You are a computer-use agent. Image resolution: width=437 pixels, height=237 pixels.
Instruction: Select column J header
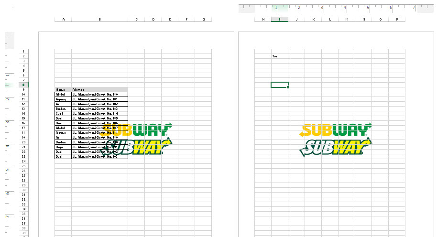pos(296,20)
